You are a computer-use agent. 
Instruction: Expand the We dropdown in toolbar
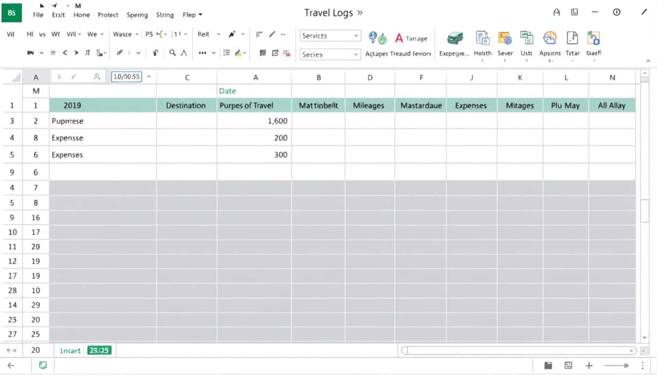click(95, 34)
